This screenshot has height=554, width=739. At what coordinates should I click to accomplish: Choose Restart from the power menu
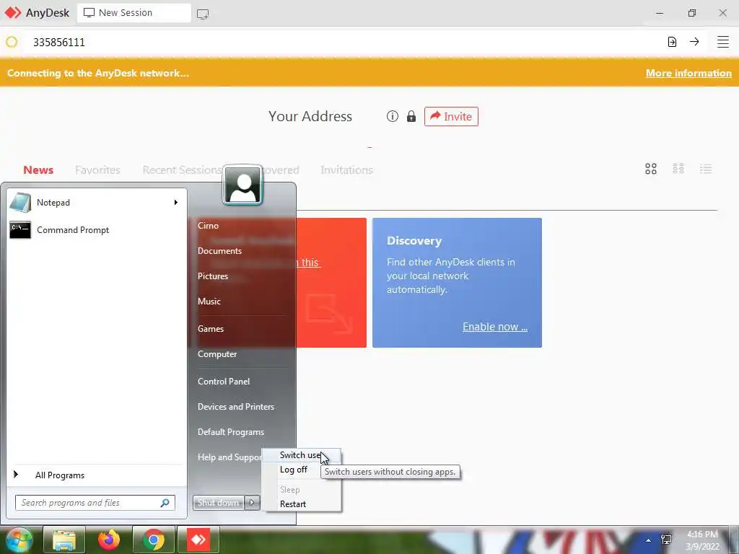click(x=293, y=504)
